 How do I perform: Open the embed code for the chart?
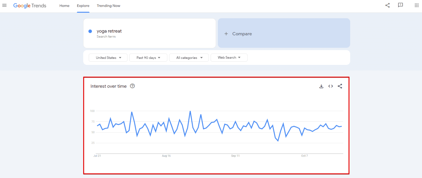click(331, 86)
